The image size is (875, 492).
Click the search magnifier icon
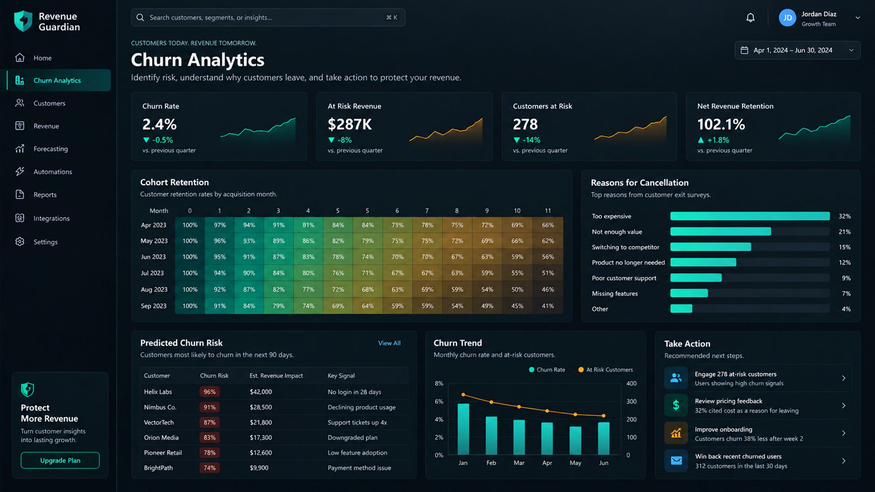[140, 17]
